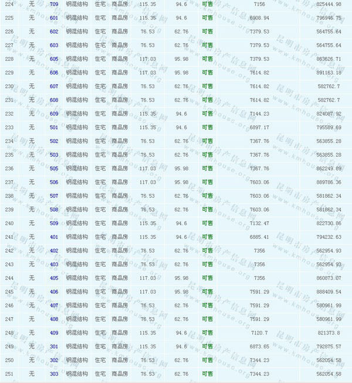This screenshot has height=383, width=352.
Task: Open room 405 details
Action: tap(54, 278)
